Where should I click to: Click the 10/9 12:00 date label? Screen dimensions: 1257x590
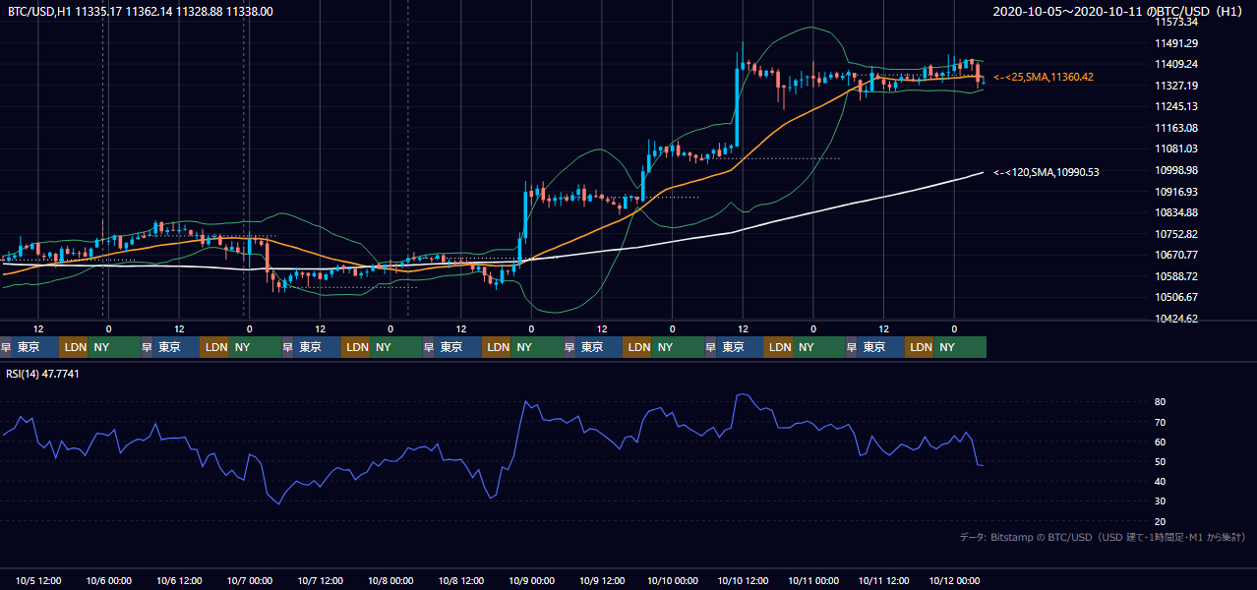point(603,581)
